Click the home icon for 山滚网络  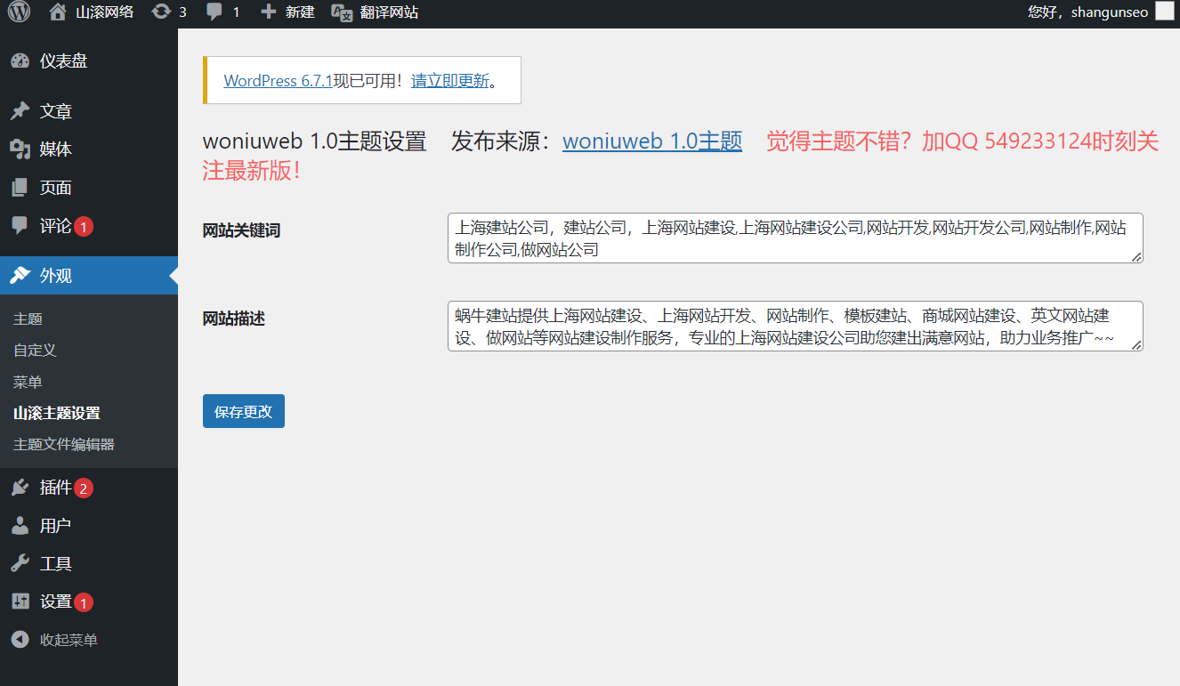(58, 12)
